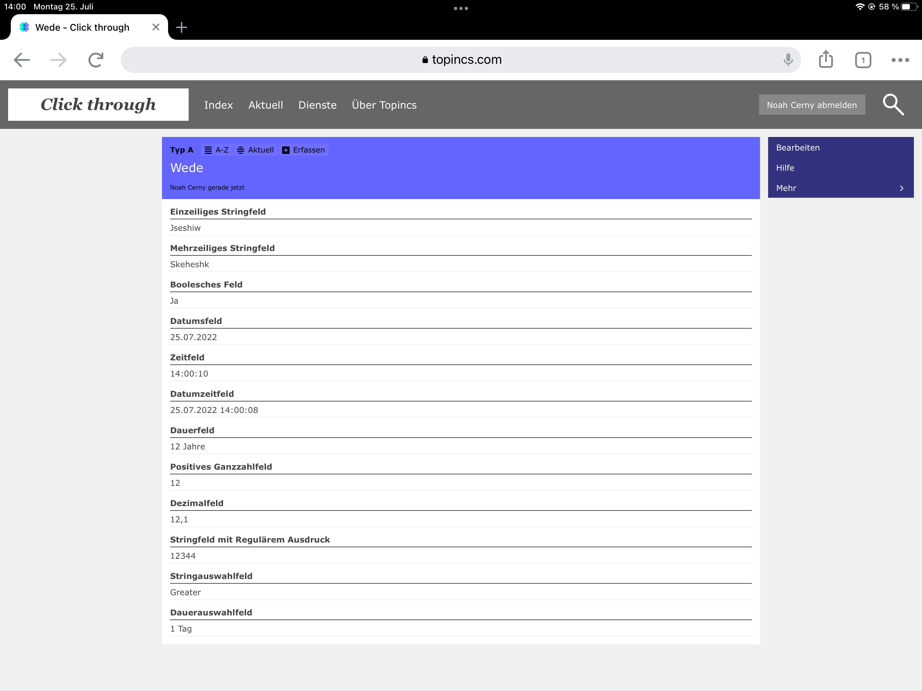Click the magnifying glass search icon
The image size is (922, 691).
point(893,105)
